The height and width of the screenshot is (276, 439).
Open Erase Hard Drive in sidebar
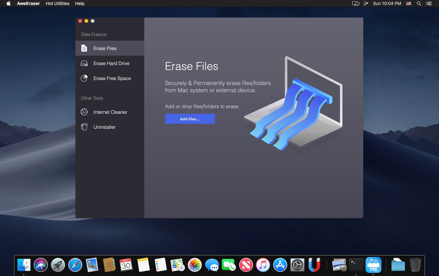[110, 63]
